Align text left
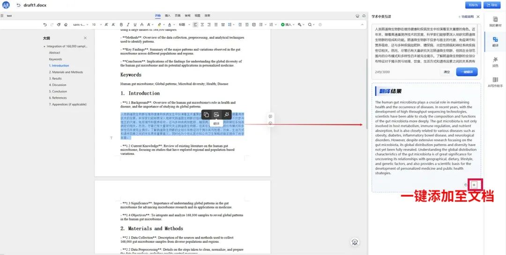 coord(195,24)
